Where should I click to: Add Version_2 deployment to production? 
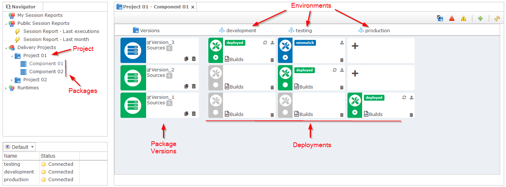click(x=355, y=74)
